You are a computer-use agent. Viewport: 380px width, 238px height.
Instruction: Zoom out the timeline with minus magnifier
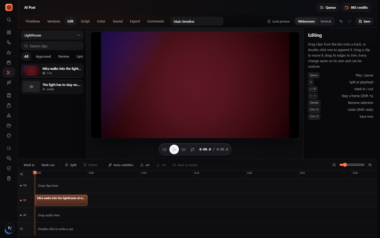[x=334, y=165]
